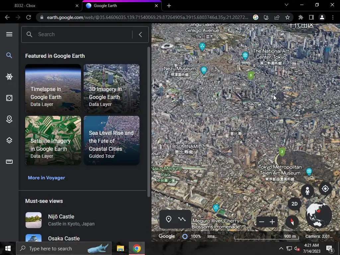Open Projects pin icon in sidebar
The height and width of the screenshot is (255, 340).
[9, 119]
